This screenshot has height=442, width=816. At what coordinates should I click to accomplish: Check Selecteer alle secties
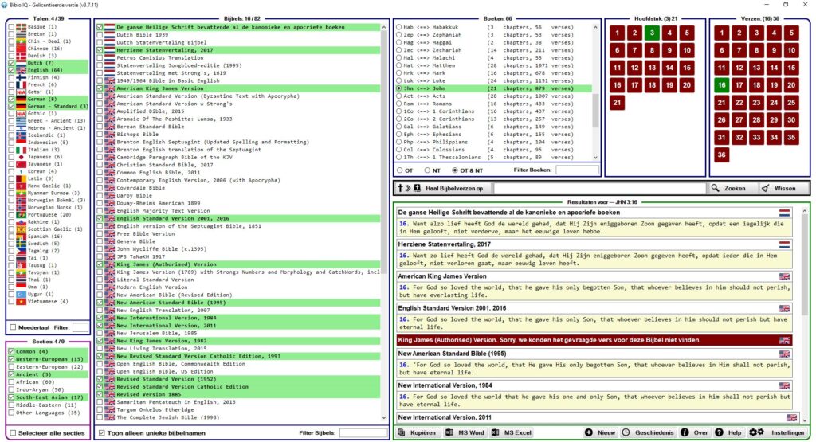pyautogui.click(x=13, y=432)
